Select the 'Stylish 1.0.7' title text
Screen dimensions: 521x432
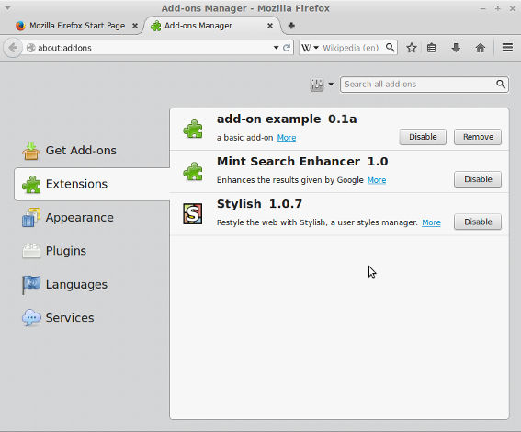[x=259, y=204]
